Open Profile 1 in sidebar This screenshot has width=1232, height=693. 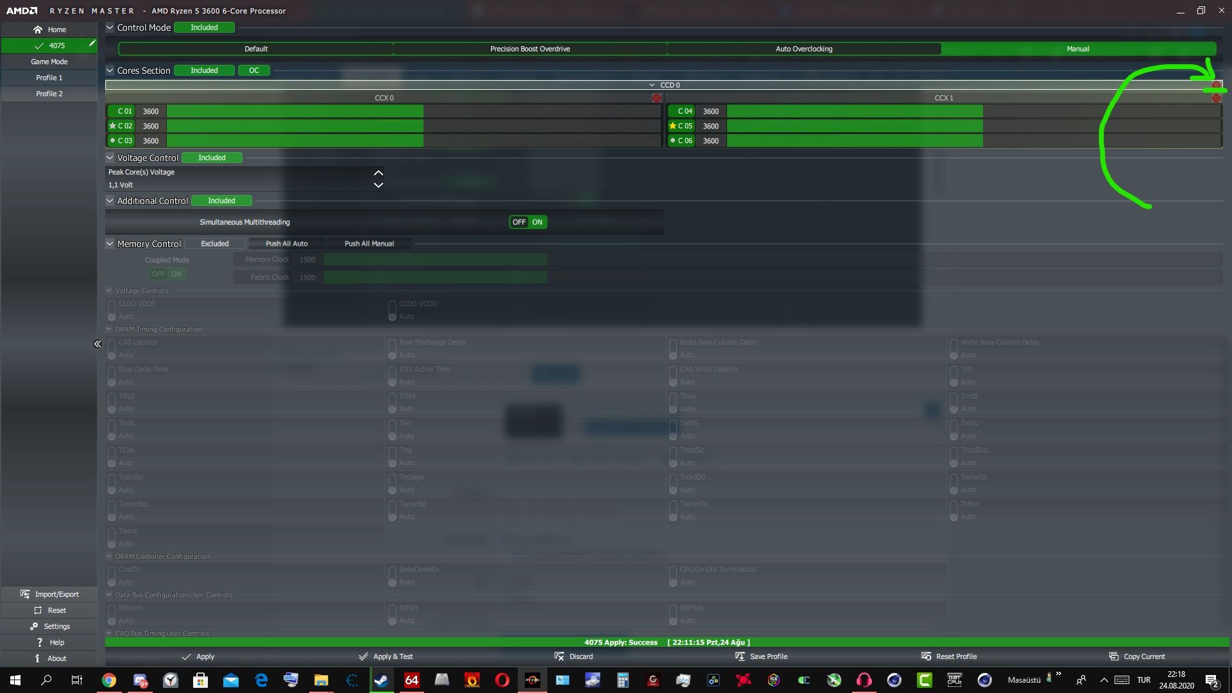point(49,78)
